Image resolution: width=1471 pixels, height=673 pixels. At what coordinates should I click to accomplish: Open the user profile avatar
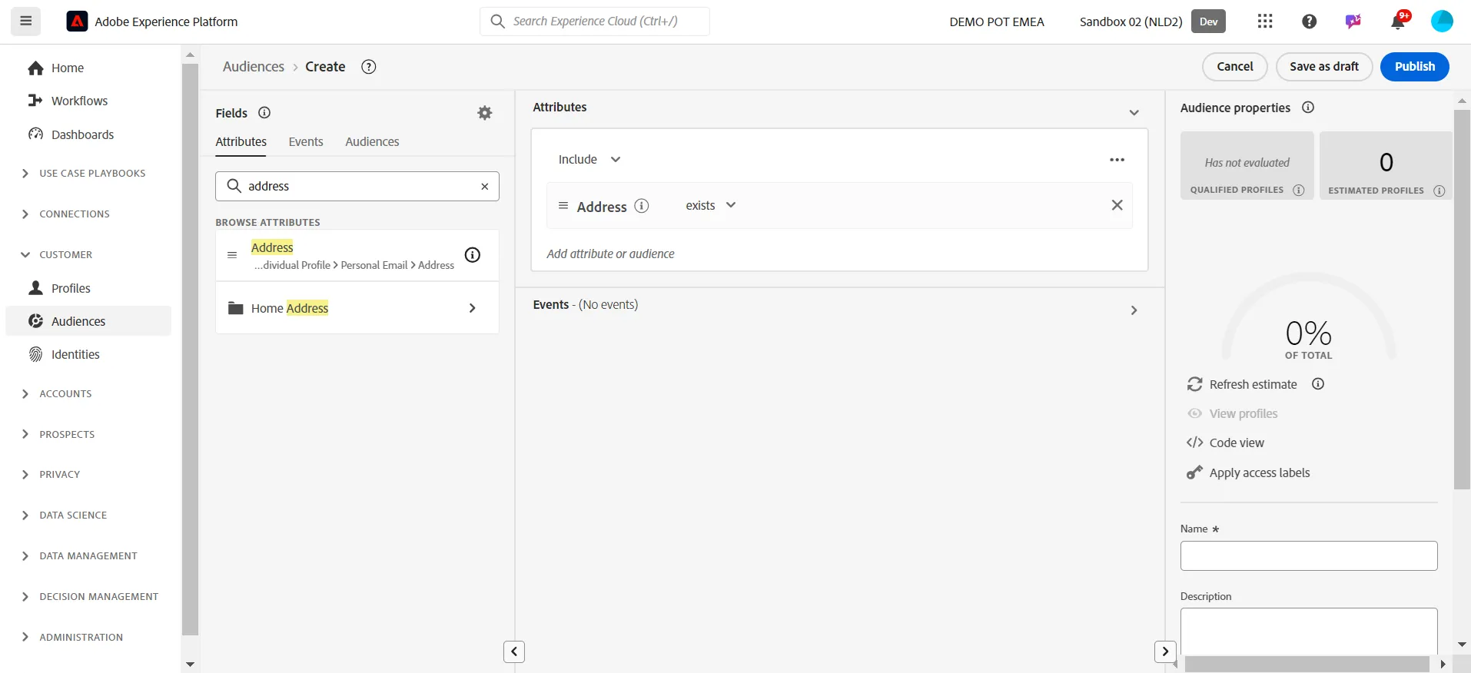coord(1442,22)
